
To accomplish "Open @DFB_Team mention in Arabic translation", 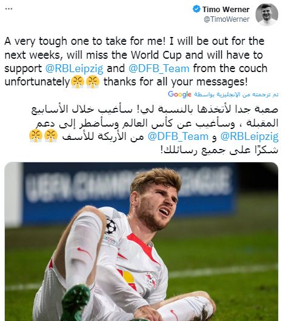I will pyautogui.click(x=178, y=136).
